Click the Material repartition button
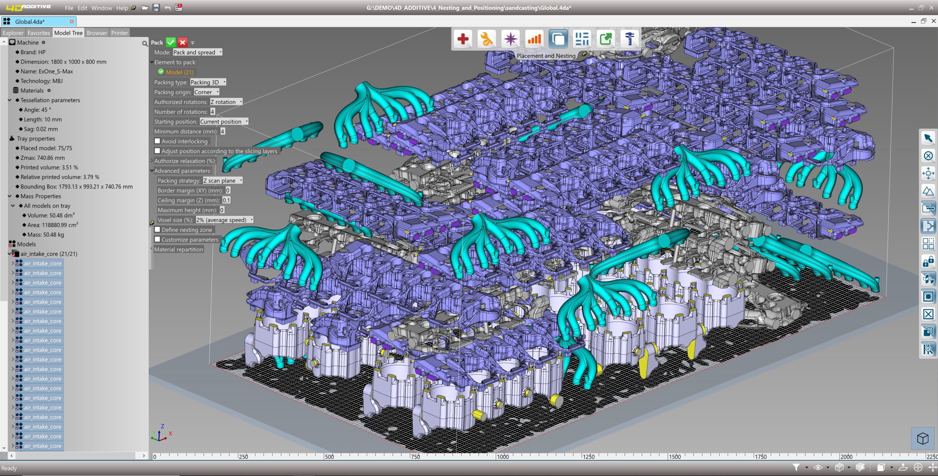The image size is (938, 476). point(178,249)
